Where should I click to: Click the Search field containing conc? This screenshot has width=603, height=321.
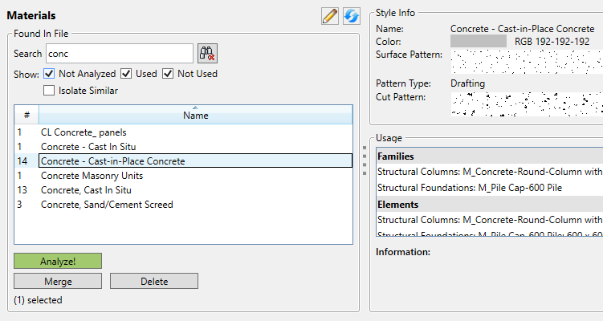120,54
